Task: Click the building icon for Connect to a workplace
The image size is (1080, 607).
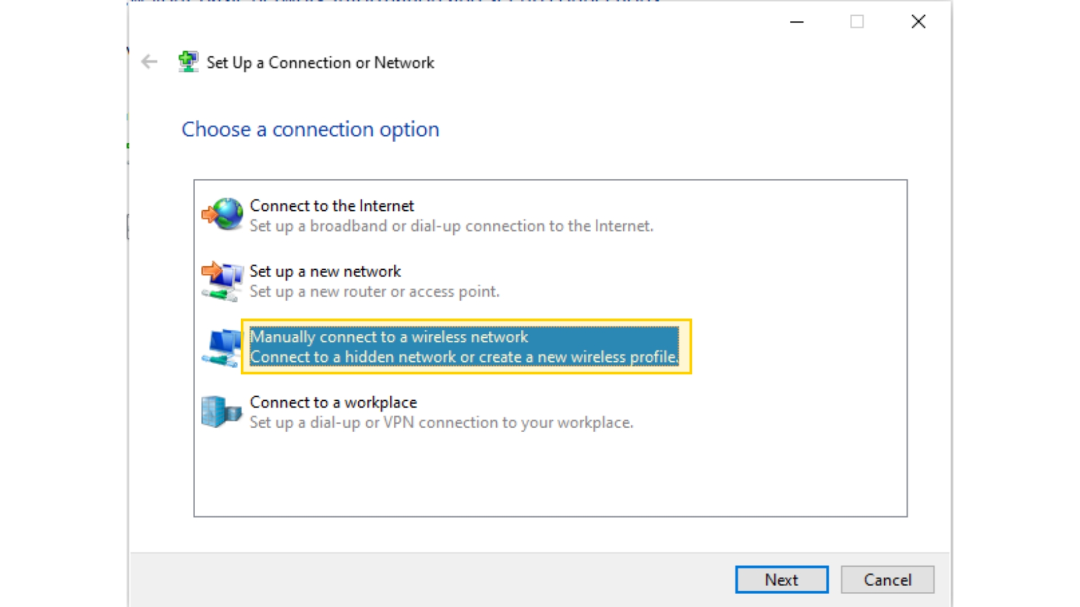Action: pyautogui.click(x=222, y=412)
